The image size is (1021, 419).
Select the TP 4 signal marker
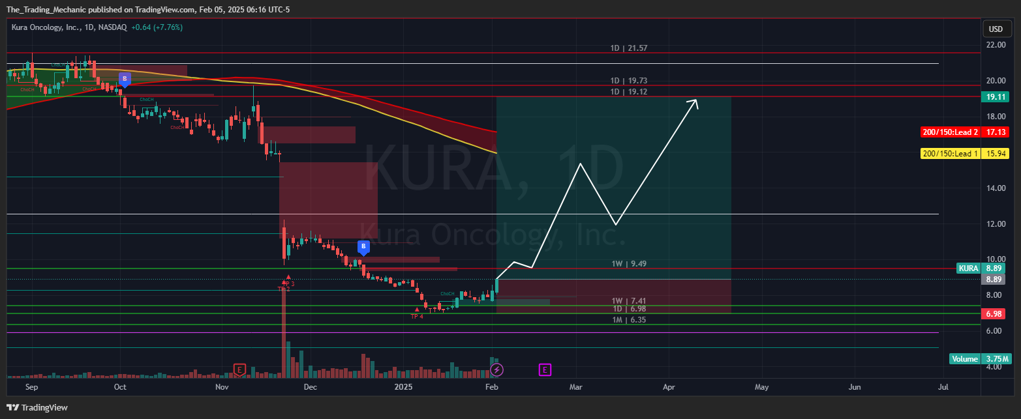(417, 313)
